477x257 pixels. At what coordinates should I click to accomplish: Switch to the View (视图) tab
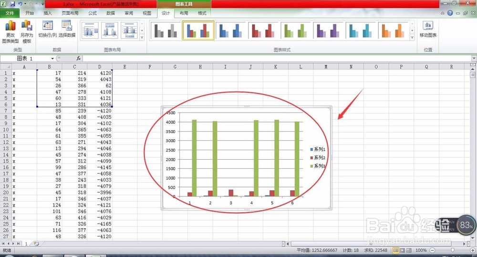[x=147, y=13]
